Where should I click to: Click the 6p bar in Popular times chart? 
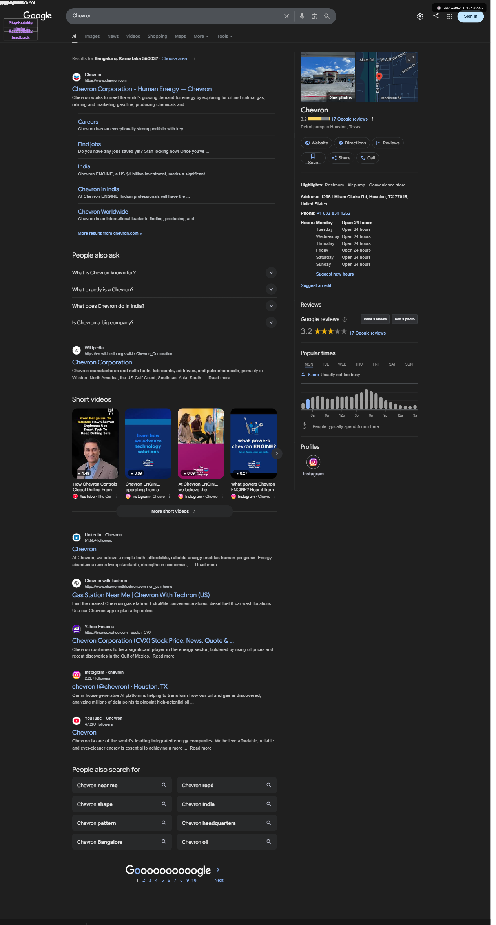371,400
